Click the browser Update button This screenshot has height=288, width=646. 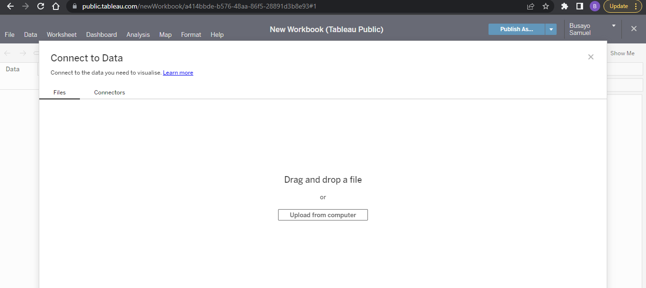point(623,6)
